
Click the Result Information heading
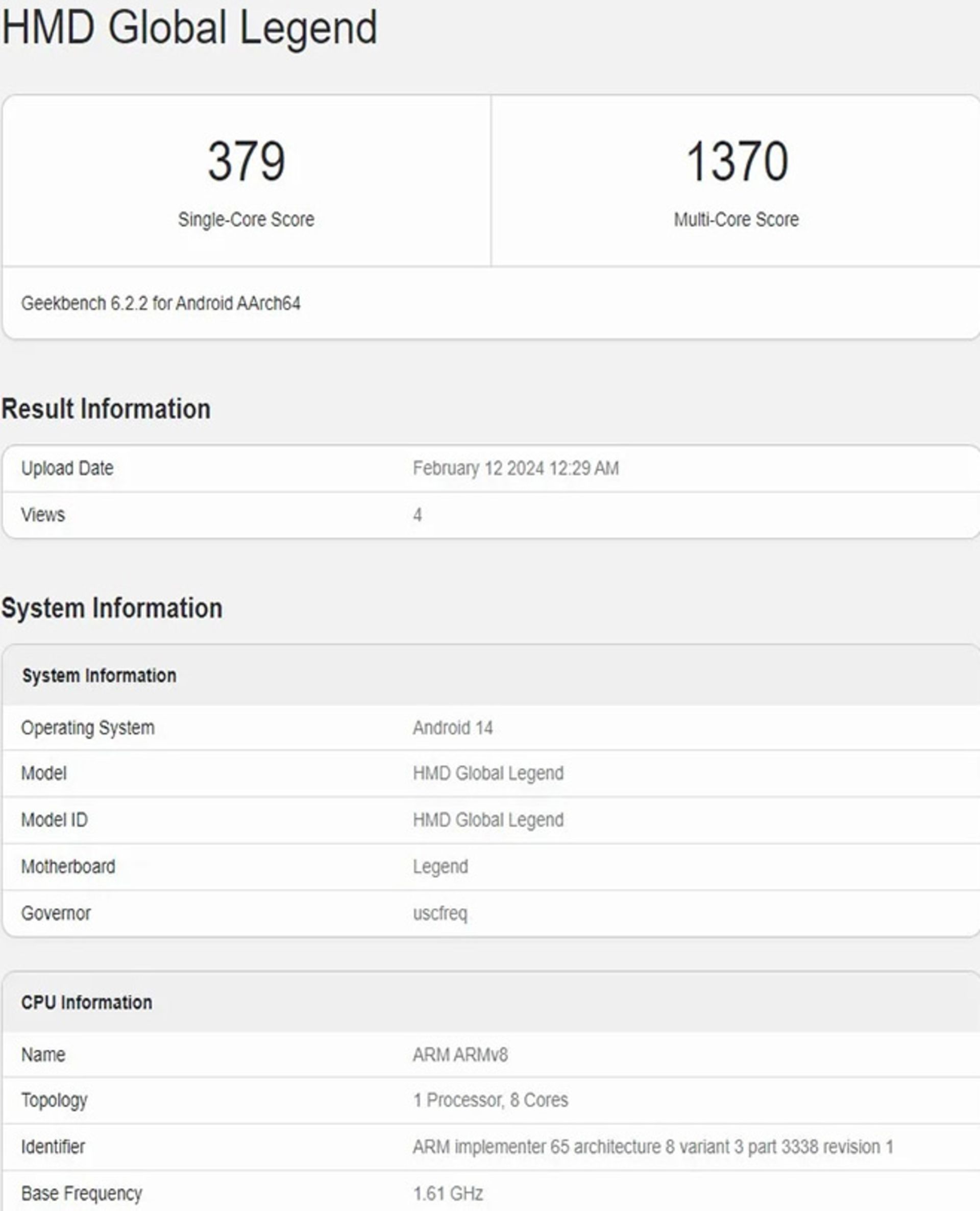[106, 409]
